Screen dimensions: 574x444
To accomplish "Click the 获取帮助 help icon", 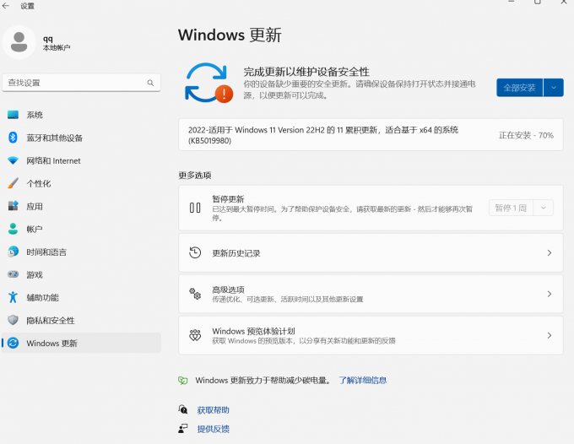I will click(182, 409).
